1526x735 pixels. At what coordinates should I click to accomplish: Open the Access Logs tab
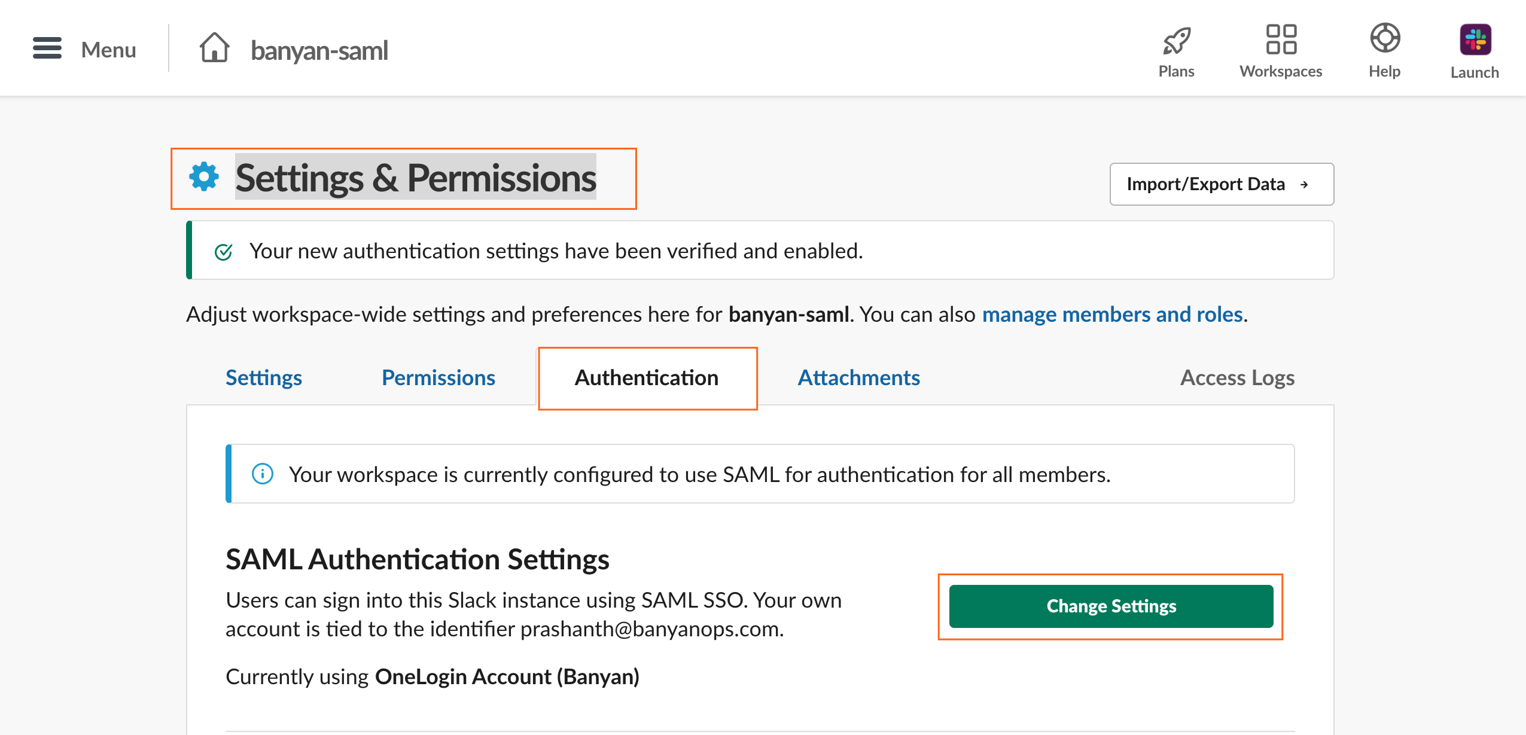pos(1237,378)
